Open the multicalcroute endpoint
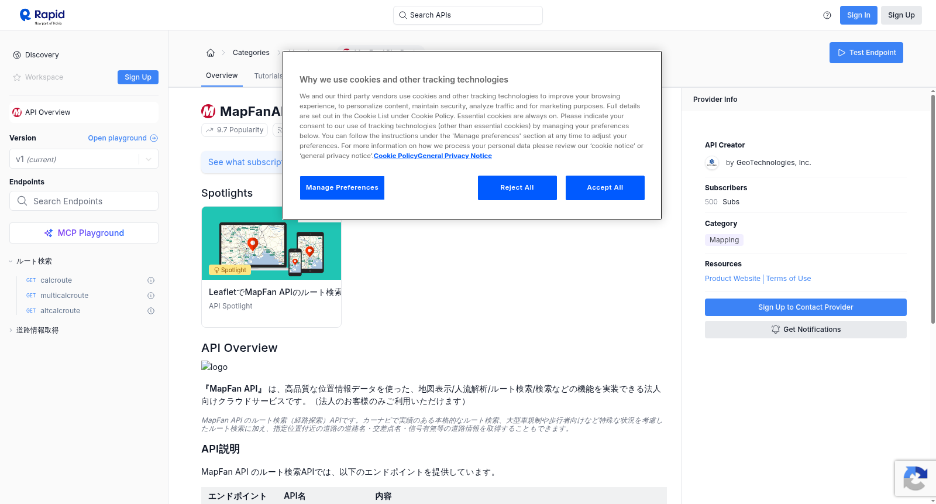The width and height of the screenshot is (936, 504). click(x=64, y=296)
